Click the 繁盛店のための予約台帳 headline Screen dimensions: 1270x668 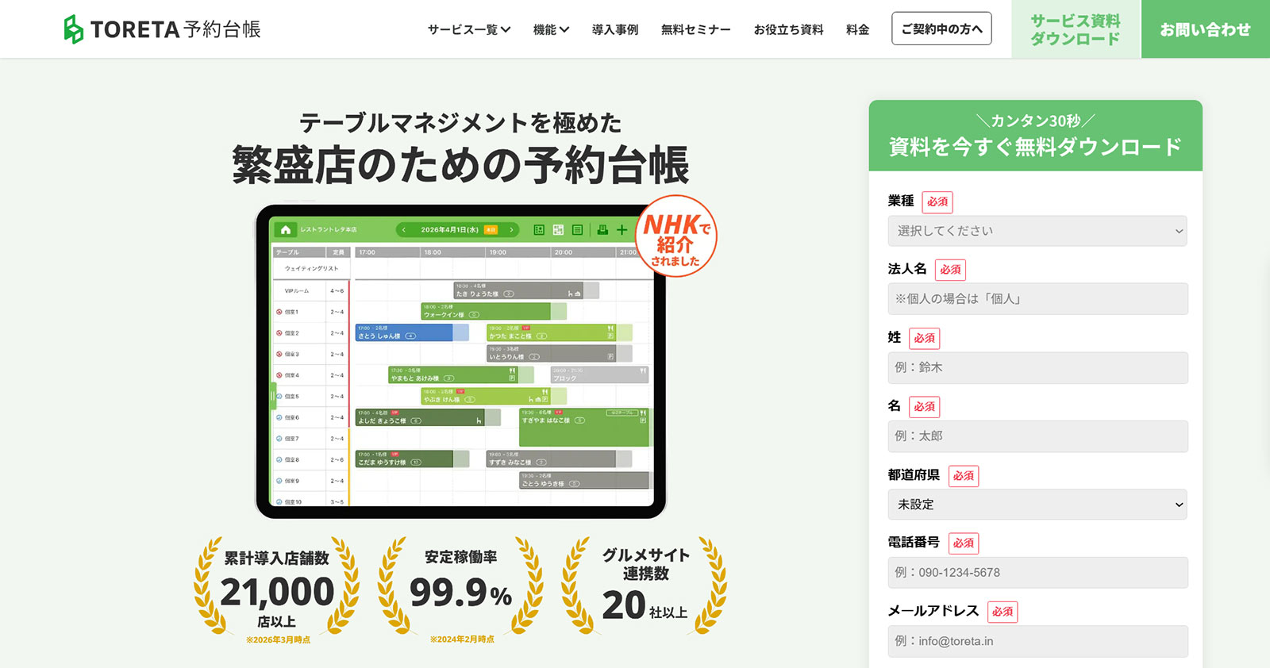point(460,164)
